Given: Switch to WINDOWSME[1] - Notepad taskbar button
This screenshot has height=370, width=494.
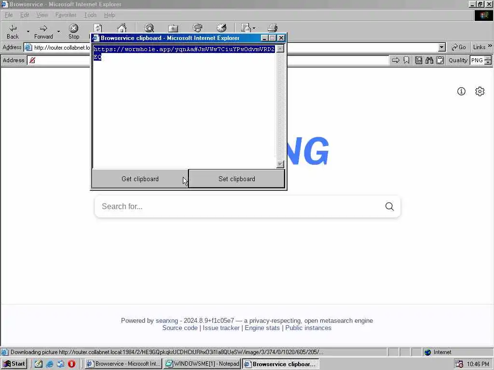Looking at the screenshot, I should click(x=202, y=364).
